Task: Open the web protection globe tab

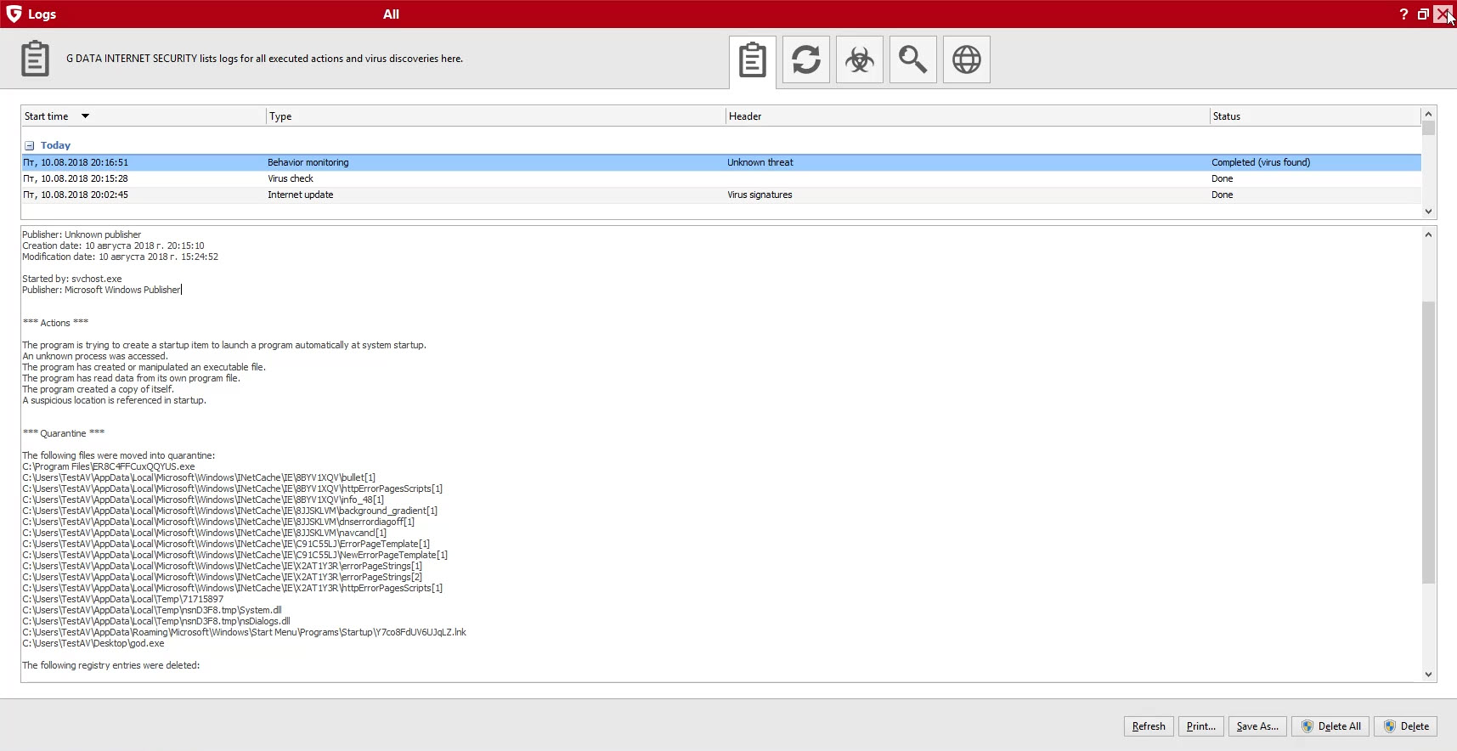Action: [967, 59]
